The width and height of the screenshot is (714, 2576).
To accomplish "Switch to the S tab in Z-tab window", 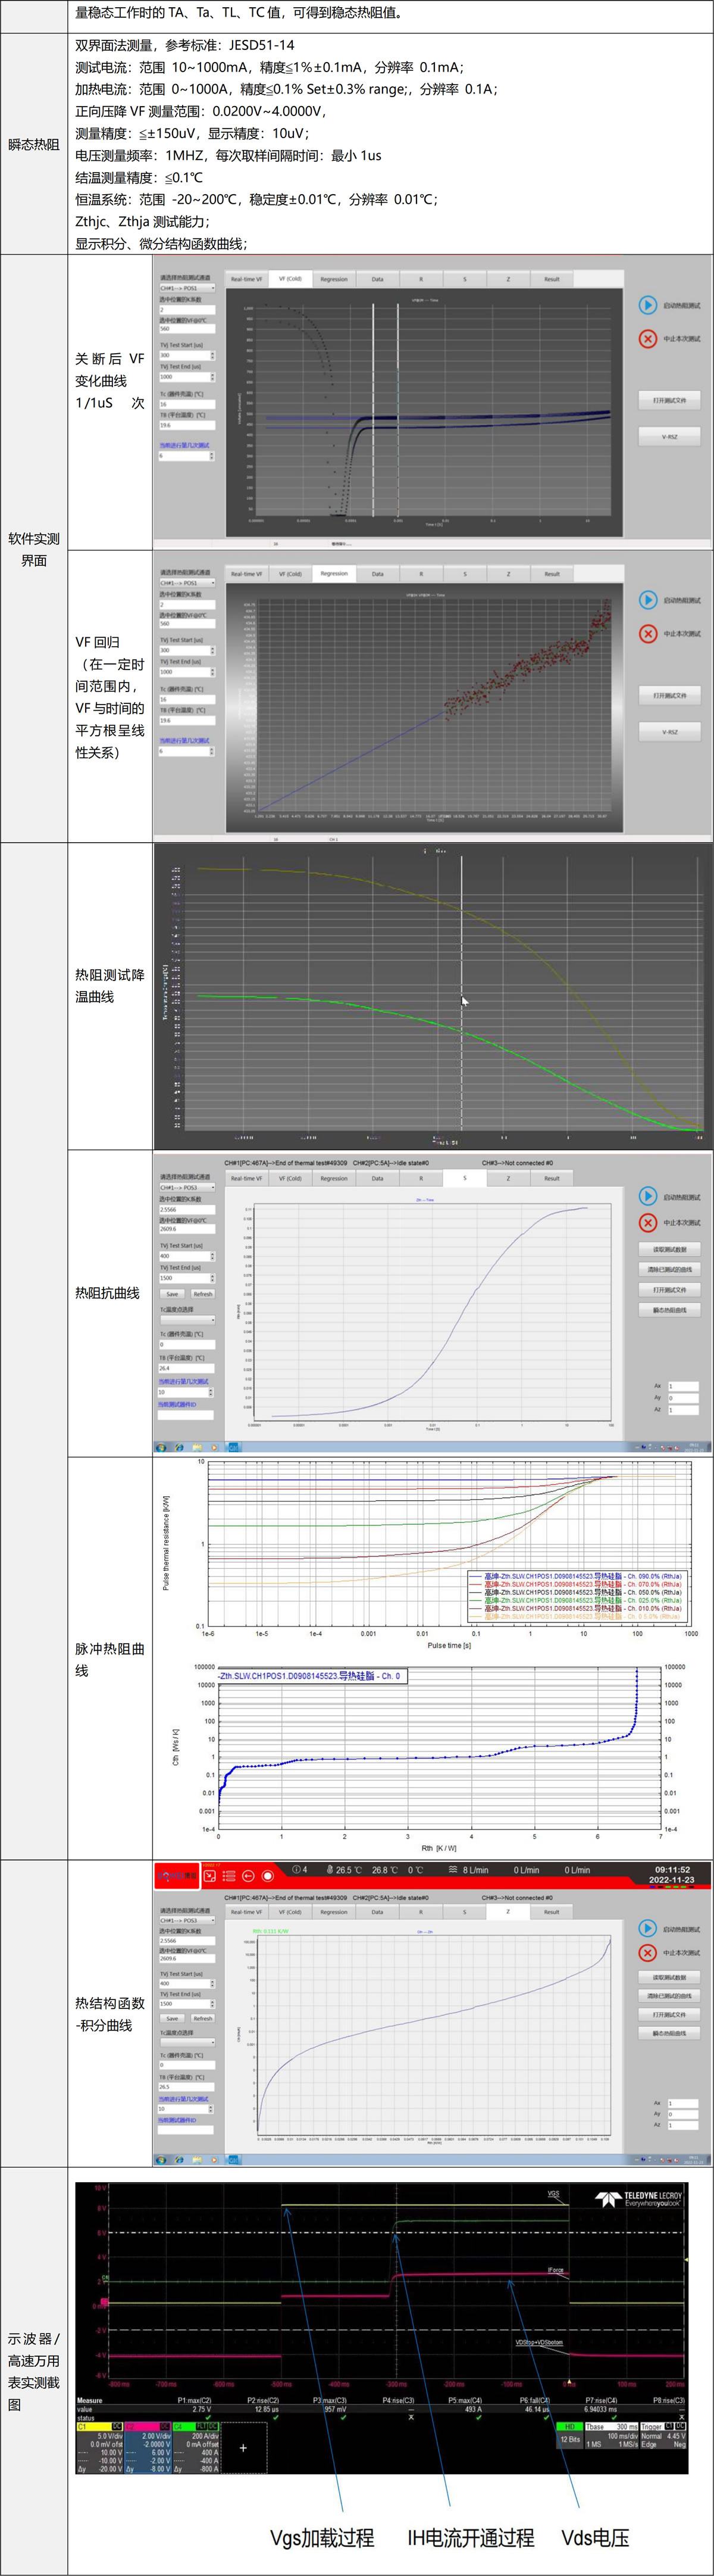I will click(464, 1912).
